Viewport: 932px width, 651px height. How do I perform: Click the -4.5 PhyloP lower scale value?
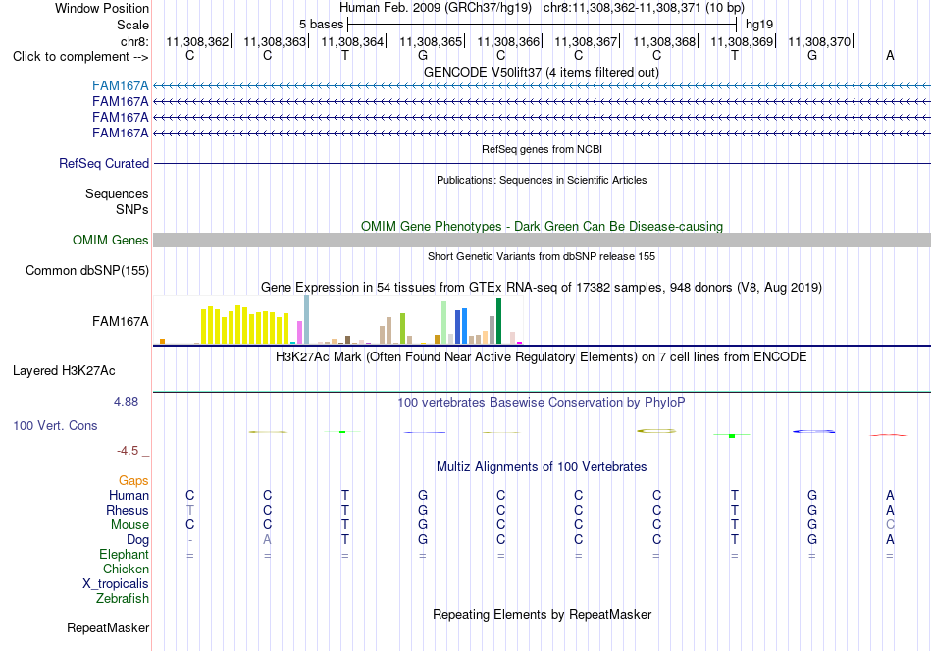pyautogui.click(x=128, y=451)
